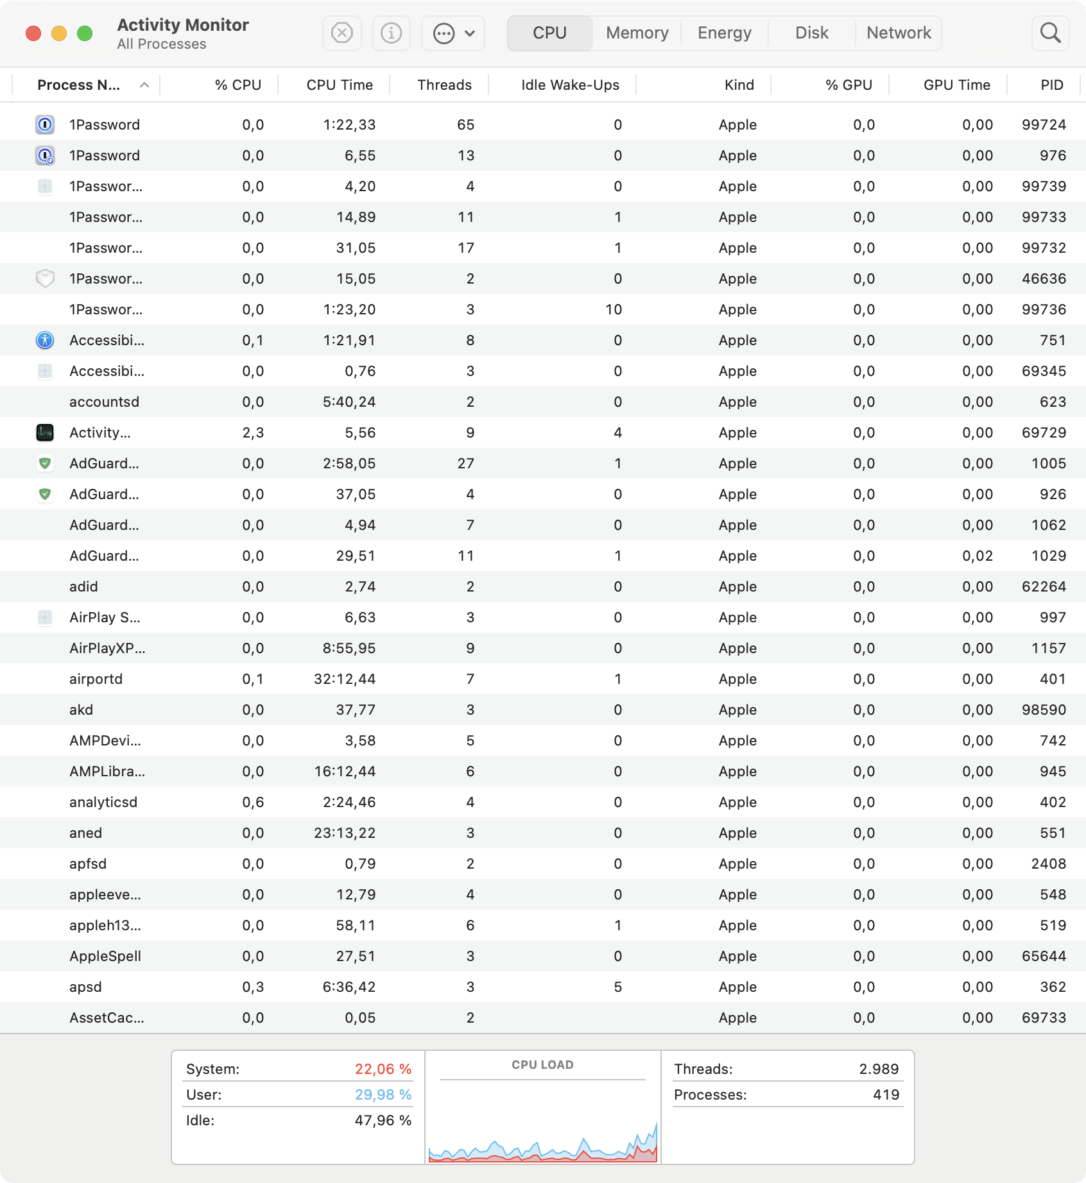Open the ellipsis actions dropdown menu
Image resolution: width=1086 pixels, height=1183 pixels.
coord(453,33)
